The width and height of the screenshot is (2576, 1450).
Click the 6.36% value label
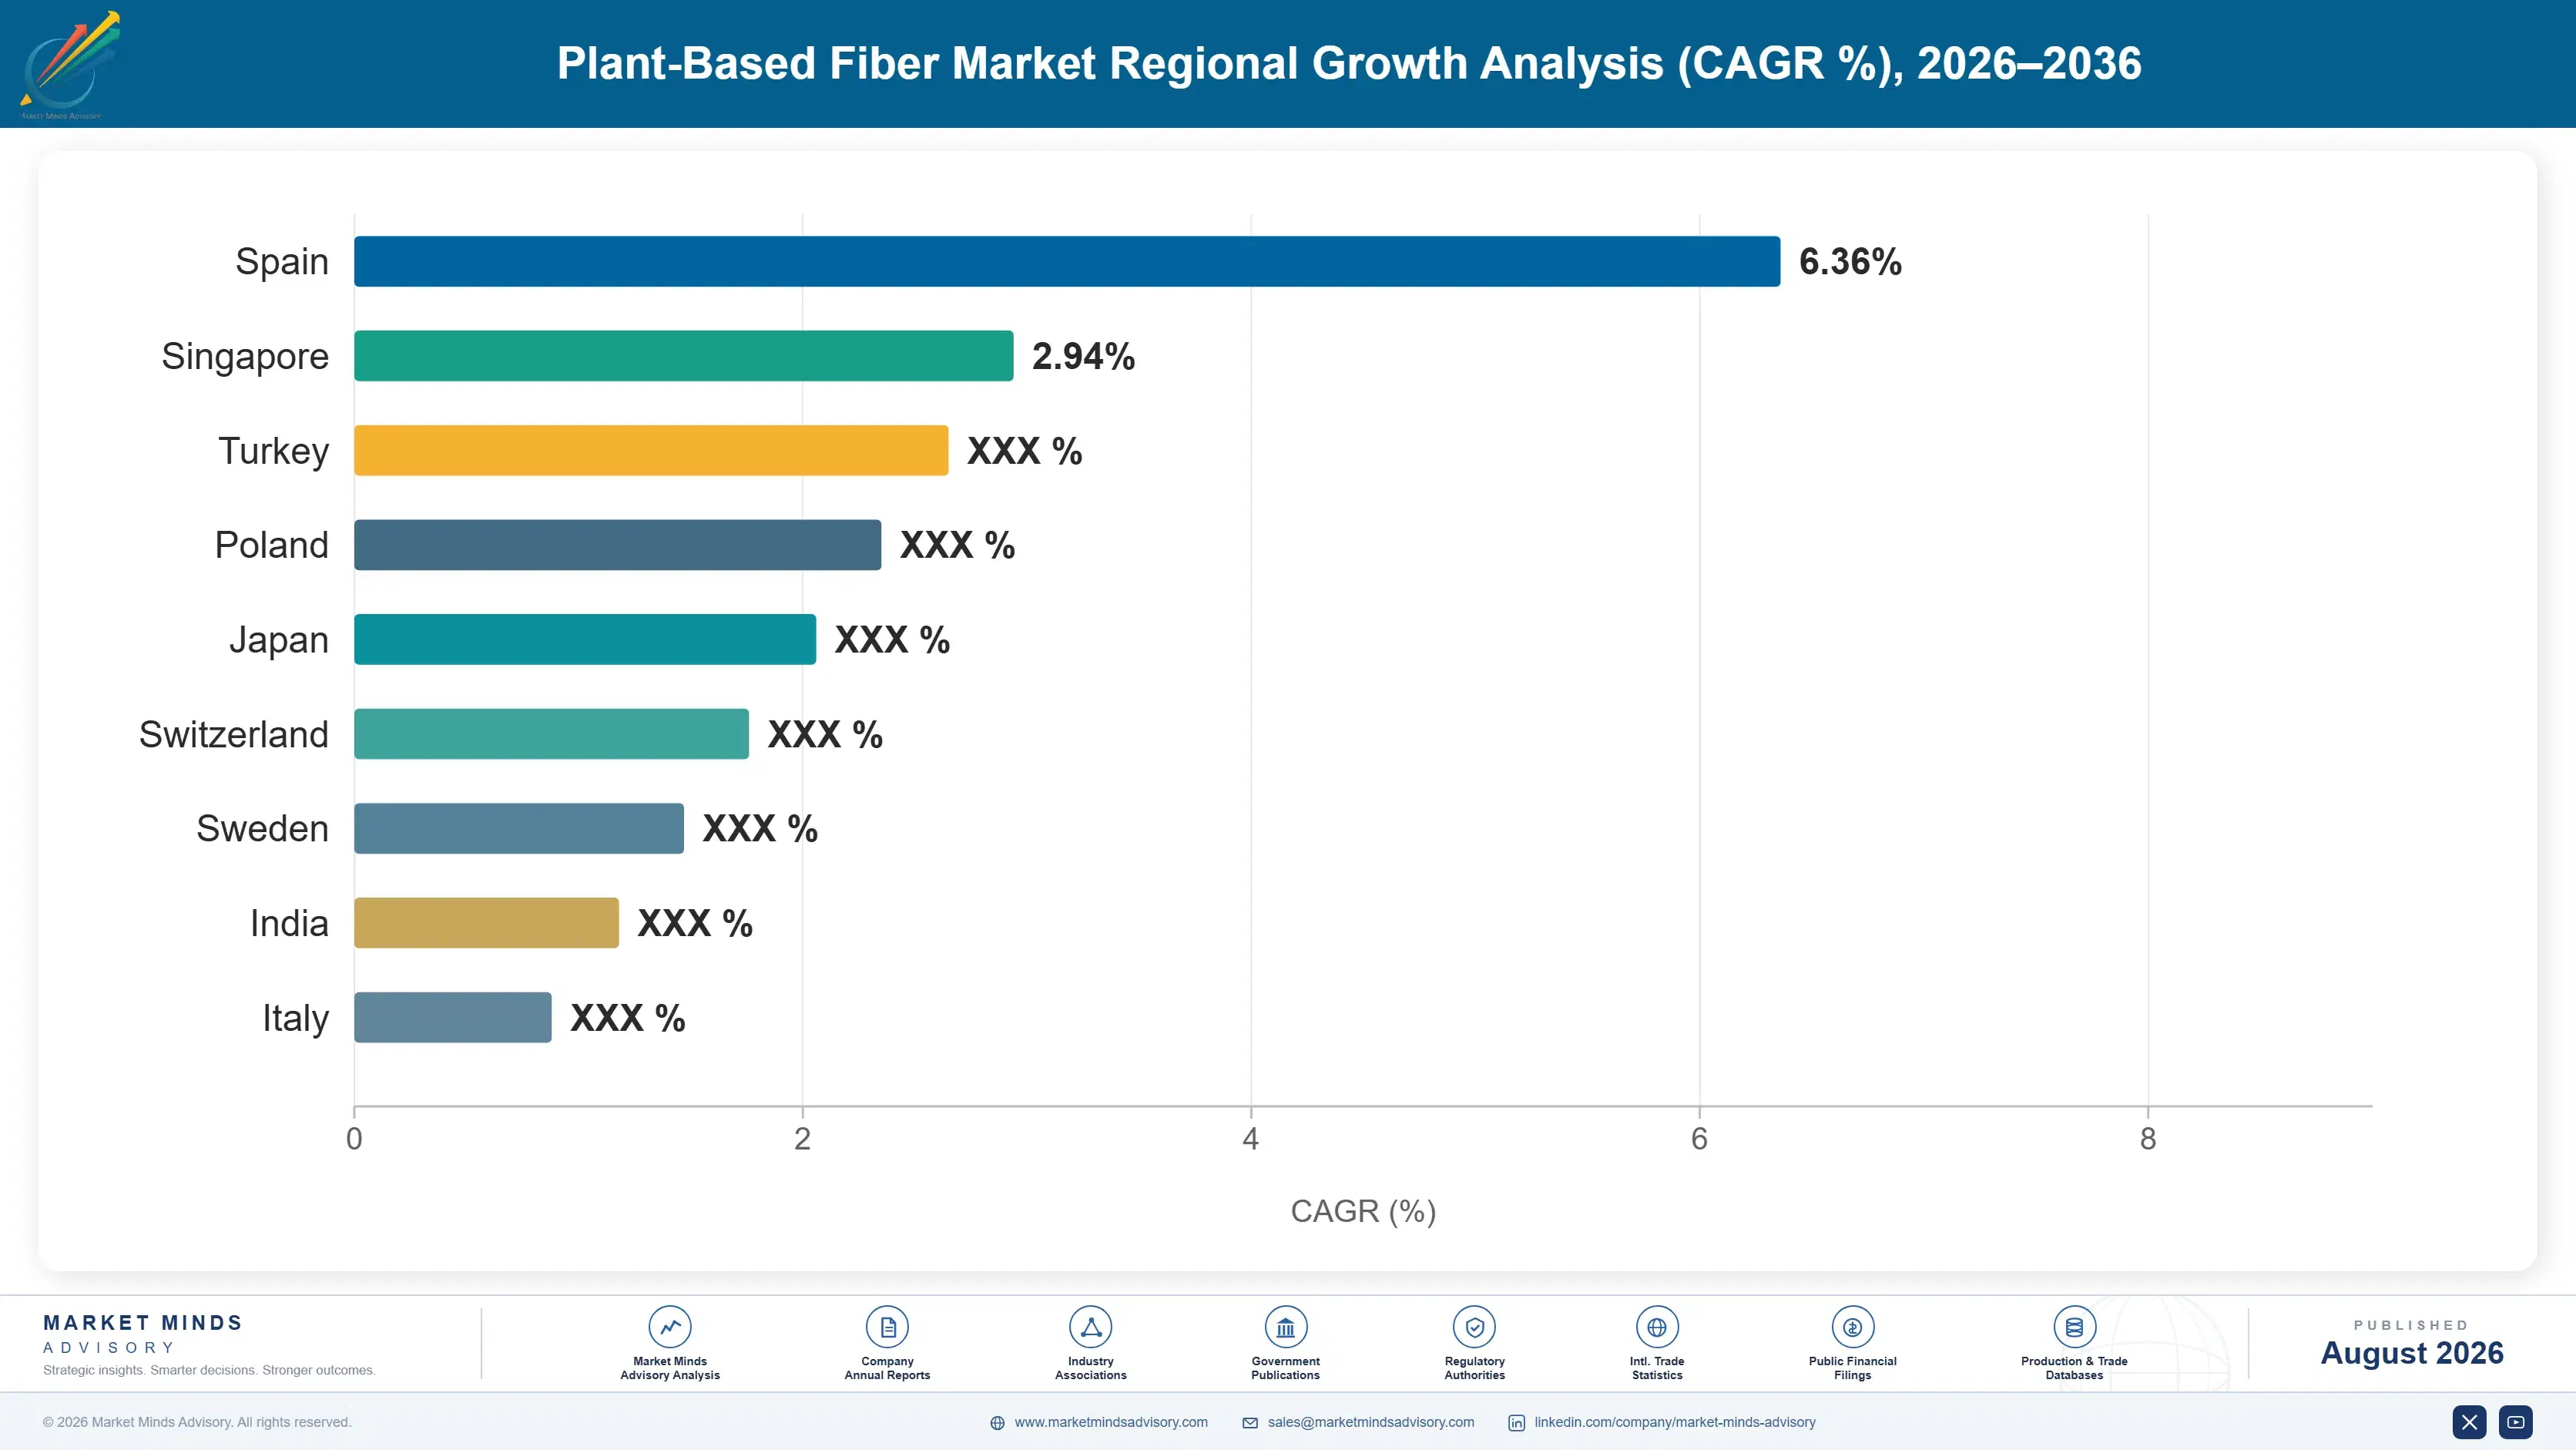pos(1850,262)
